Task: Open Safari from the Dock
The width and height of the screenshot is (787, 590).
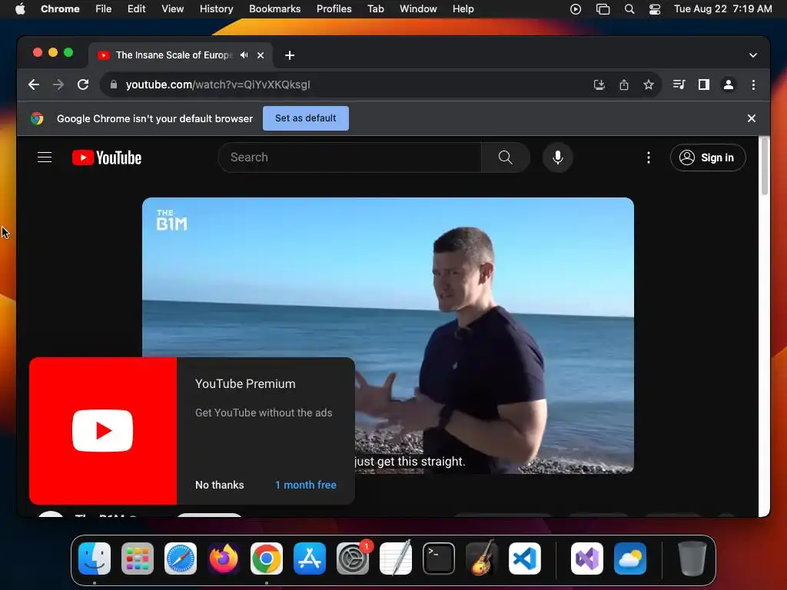Action: (x=181, y=559)
